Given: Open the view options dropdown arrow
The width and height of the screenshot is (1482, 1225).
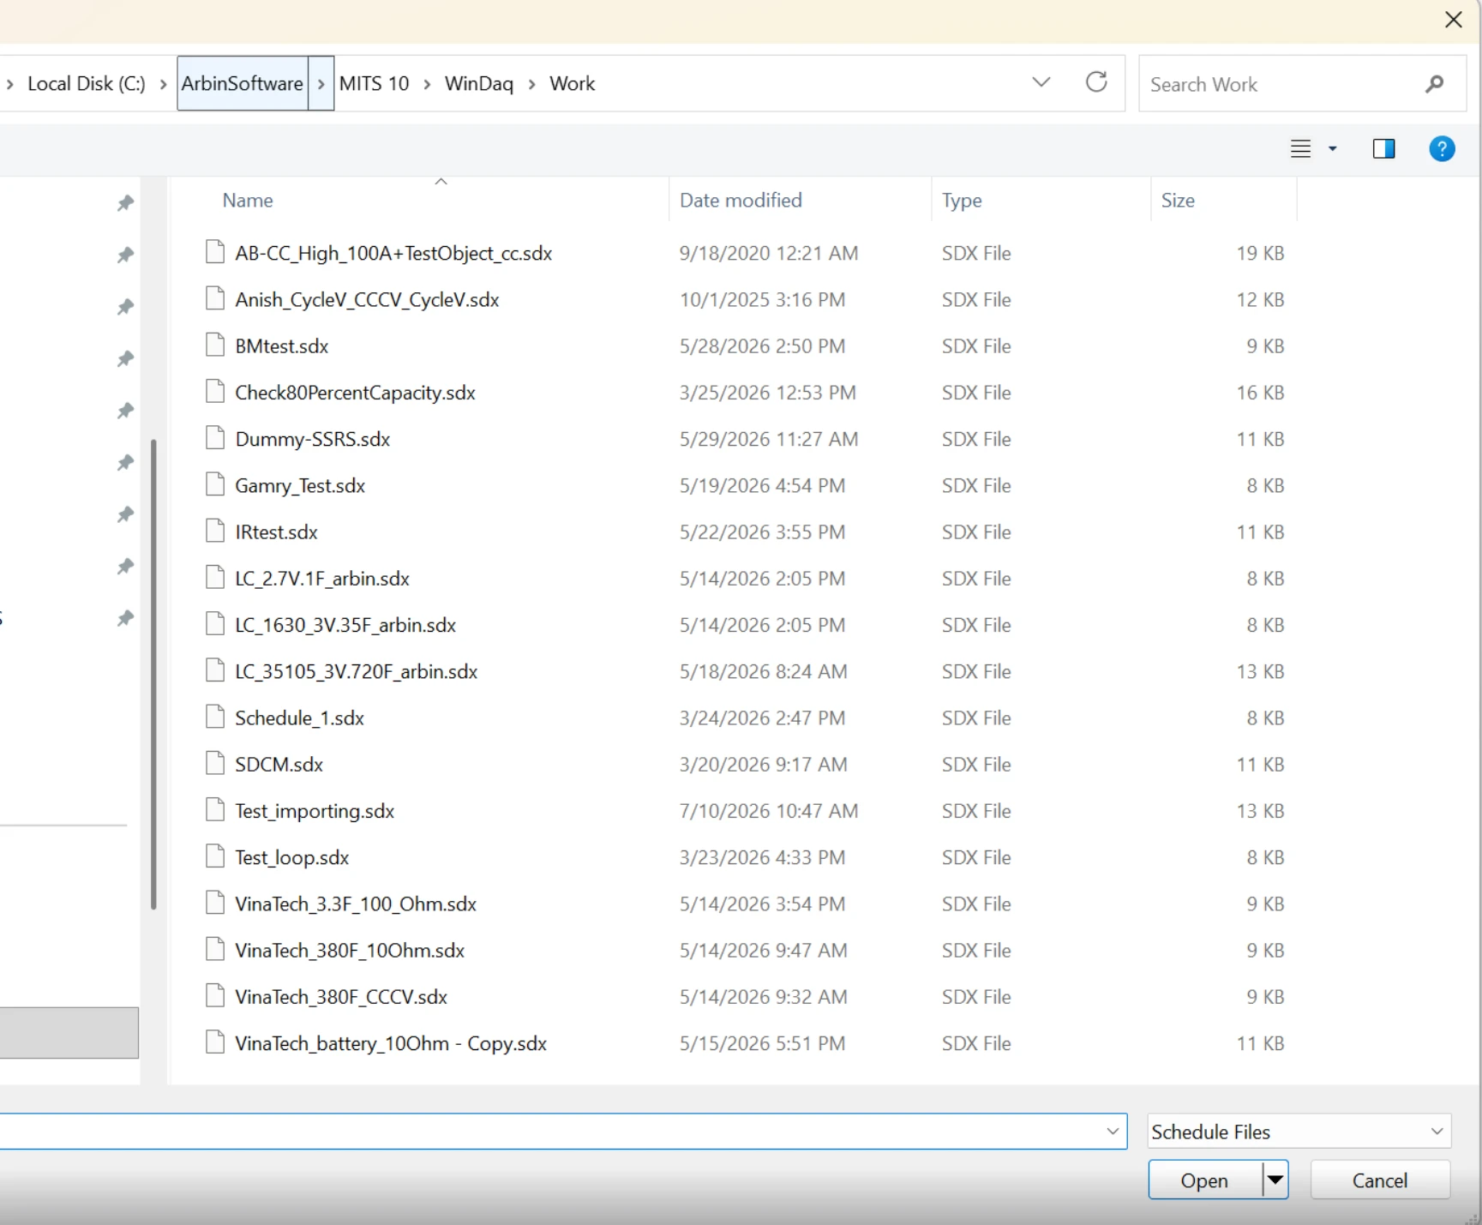Looking at the screenshot, I should tap(1332, 149).
